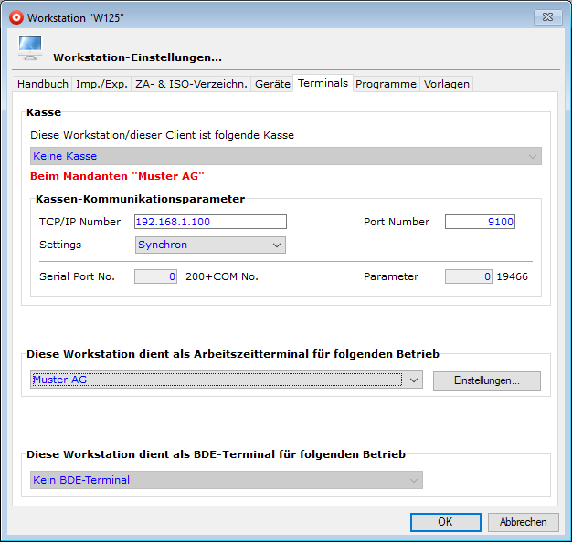572x542 pixels.
Task: Expand the Muster AG Betrieb dropdown
Action: (x=226, y=380)
